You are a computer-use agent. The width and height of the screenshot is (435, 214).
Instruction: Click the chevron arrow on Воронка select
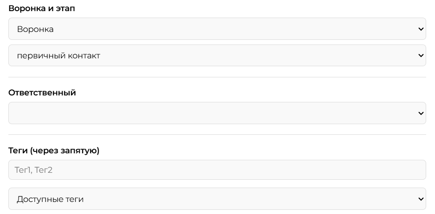(421, 29)
